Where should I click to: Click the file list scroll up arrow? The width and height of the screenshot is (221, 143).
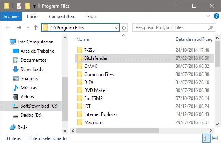click(x=217, y=38)
